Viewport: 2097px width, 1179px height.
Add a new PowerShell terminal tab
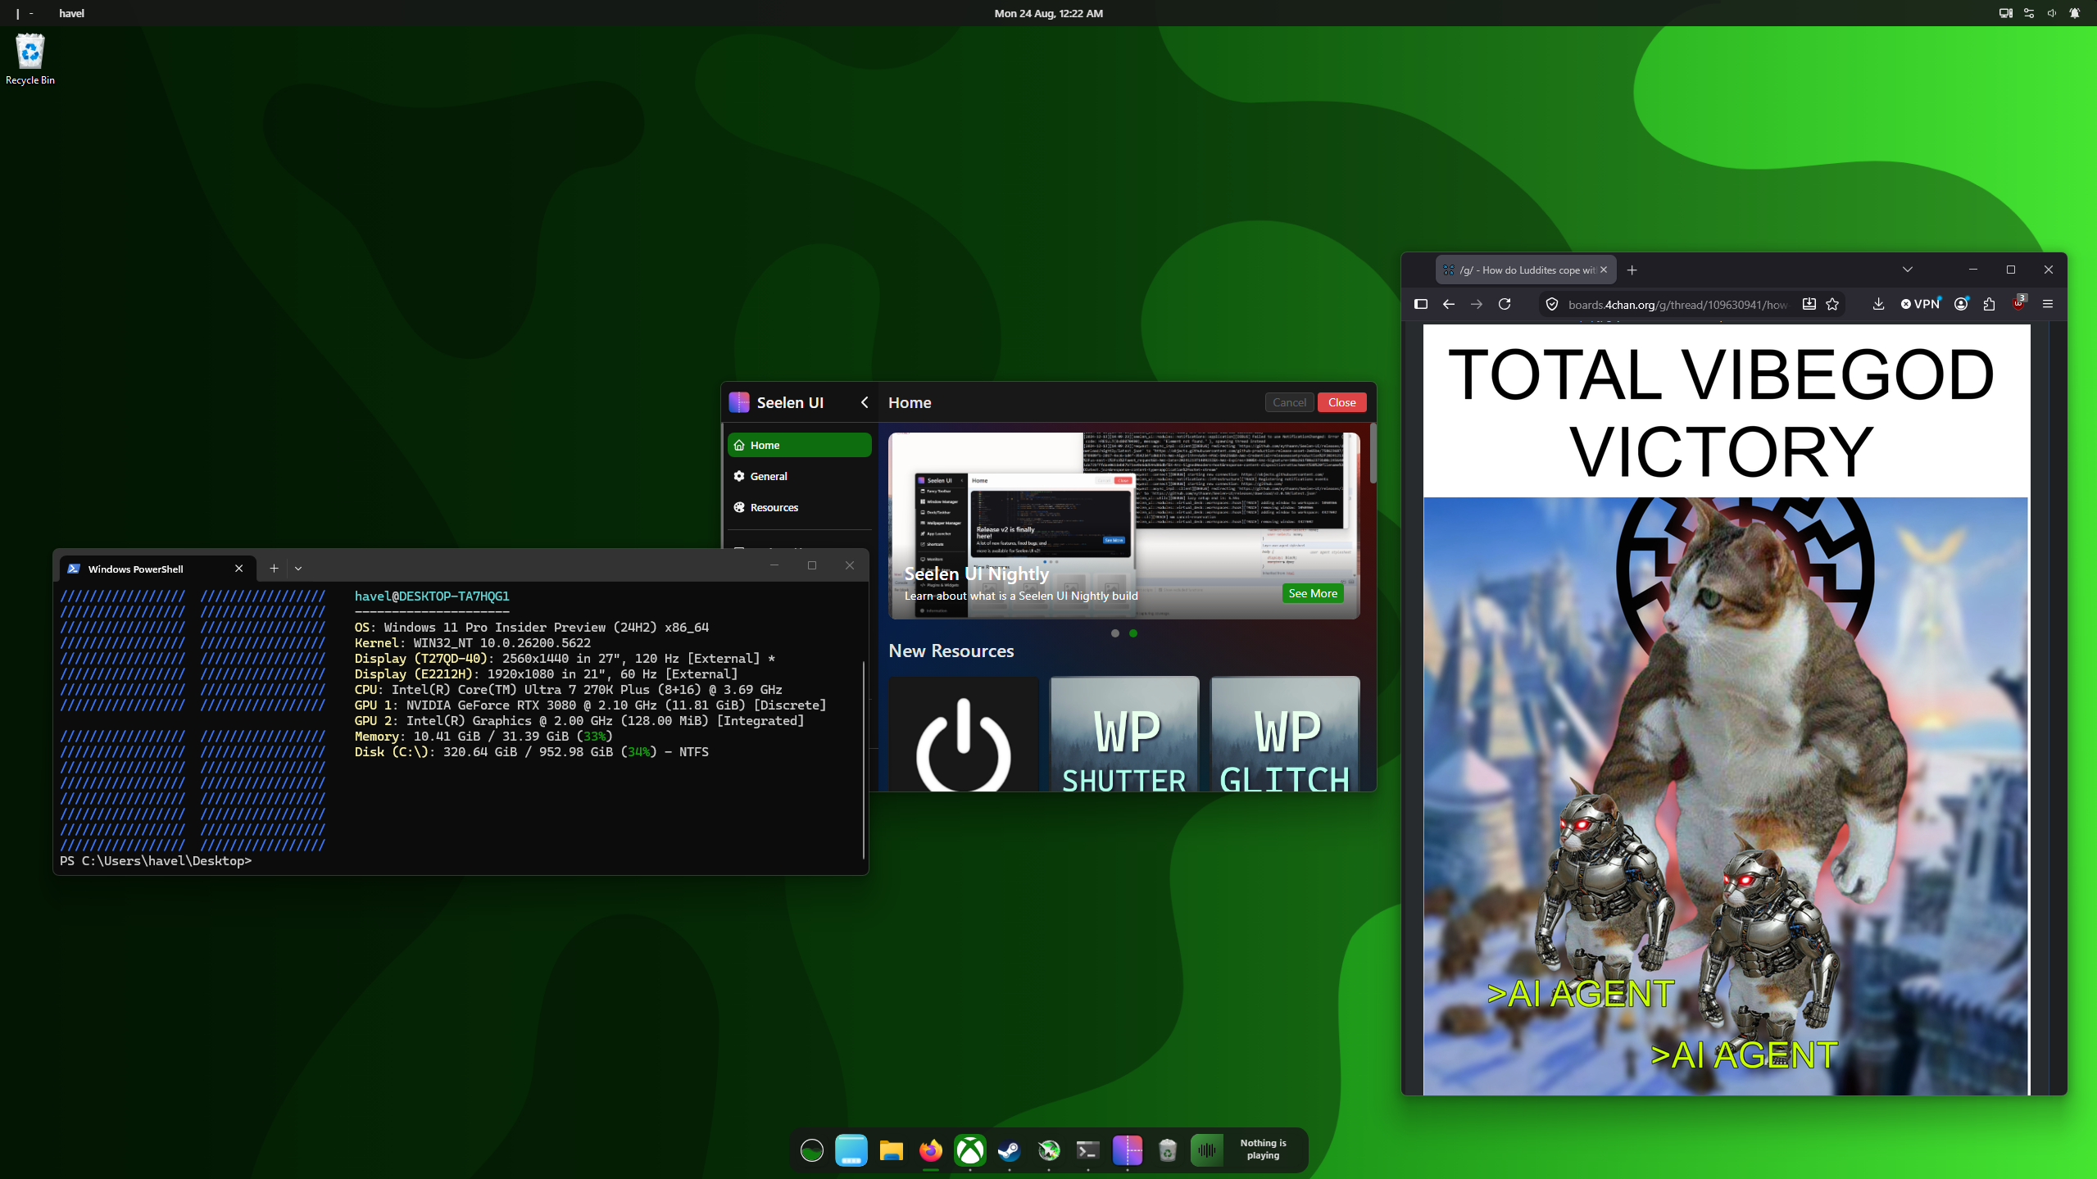tap(274, 569)
